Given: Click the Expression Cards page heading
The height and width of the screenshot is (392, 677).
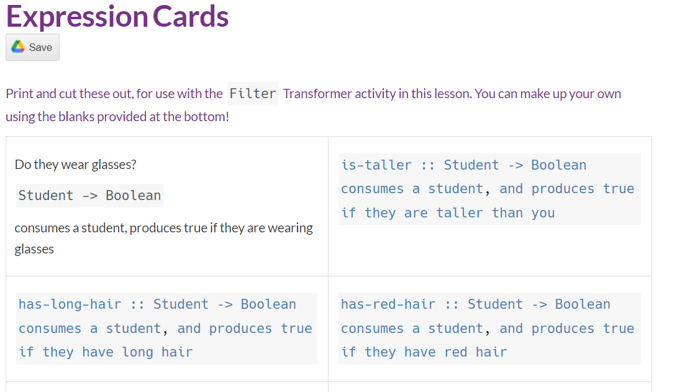Looking at the screenshot, I should pyautogui.click(x=117, y=17).
